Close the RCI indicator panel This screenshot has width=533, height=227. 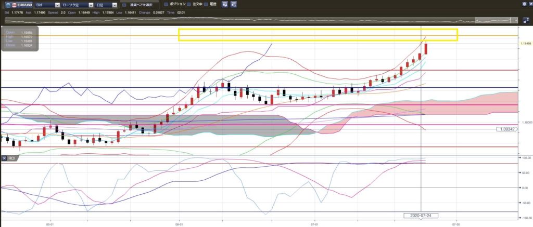[x=4, y=158]
